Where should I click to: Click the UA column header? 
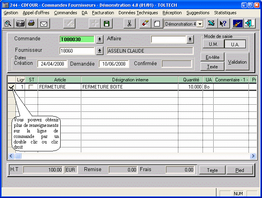pos(208,80)
